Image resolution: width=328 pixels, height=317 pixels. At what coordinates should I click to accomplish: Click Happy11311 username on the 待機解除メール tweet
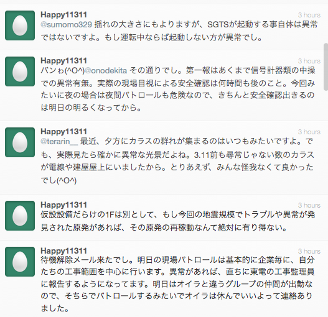point(64,250)
